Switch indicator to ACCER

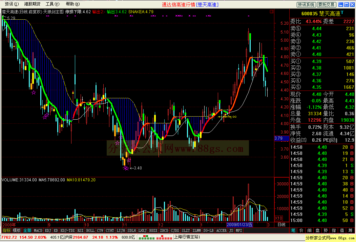[222, 230]
